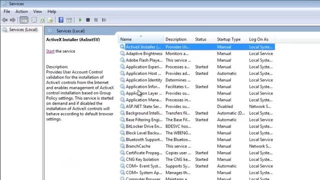Viewport: 320px width, 180px height.
Task: Click the gear icon of CNG Key Isolation row
Action: (x=122, y=159)
